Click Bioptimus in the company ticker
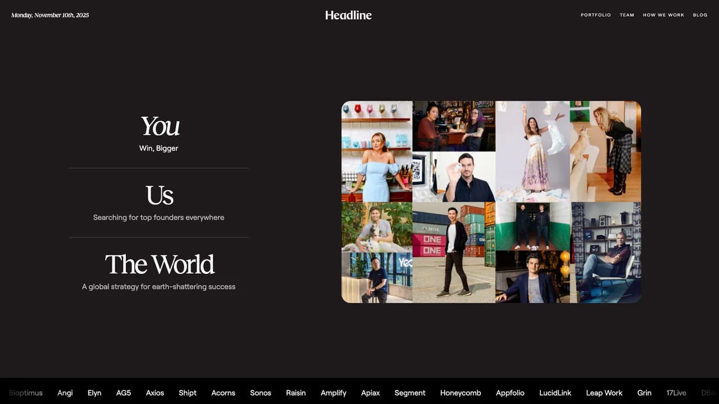This screenshot has width=719, height=404. 26,393
